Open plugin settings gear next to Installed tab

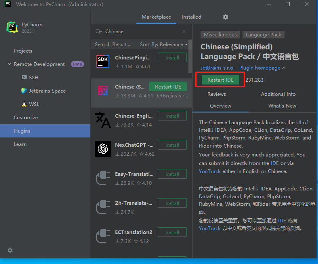click(x=226, y=17)
